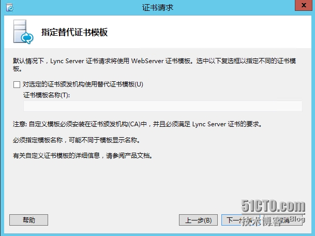Close the 证书请求 dialog window
This screenshot has width=315, height=236.
[x=304, y=5]
